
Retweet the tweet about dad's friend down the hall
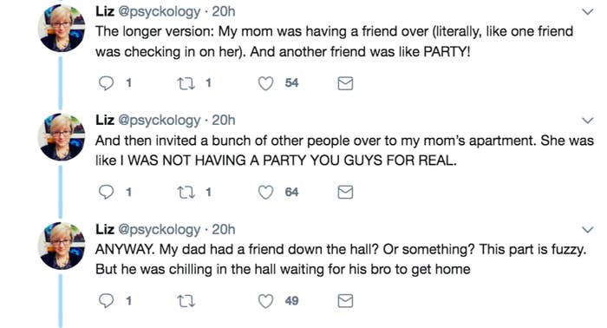[x=186, y=301]
